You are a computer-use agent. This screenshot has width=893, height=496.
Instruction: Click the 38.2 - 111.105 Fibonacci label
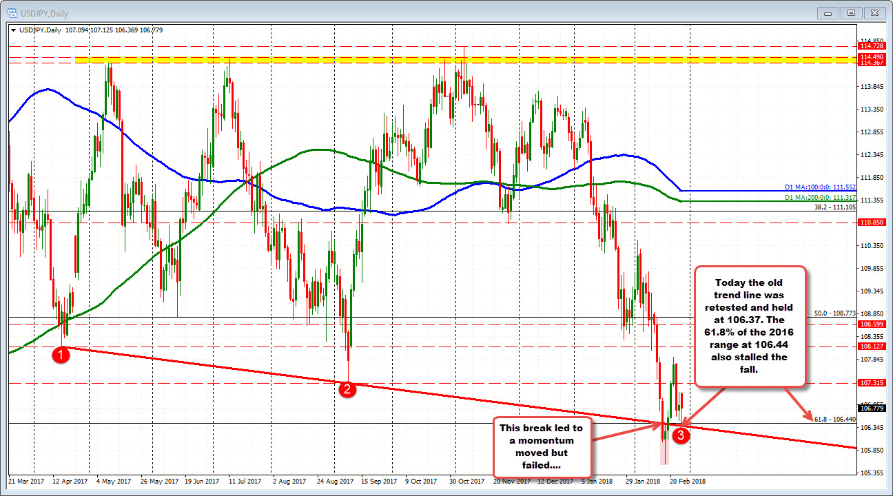click(x=835, y=207)
